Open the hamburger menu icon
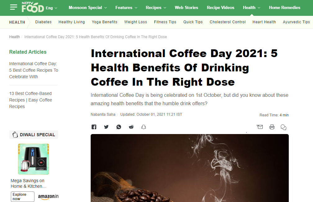313x202 pixels. coord(13,7)
